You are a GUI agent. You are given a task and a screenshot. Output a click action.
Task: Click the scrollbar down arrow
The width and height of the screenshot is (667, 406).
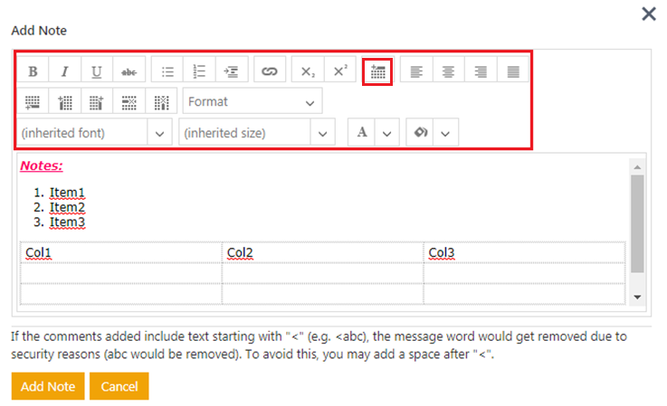pos(637,297)
